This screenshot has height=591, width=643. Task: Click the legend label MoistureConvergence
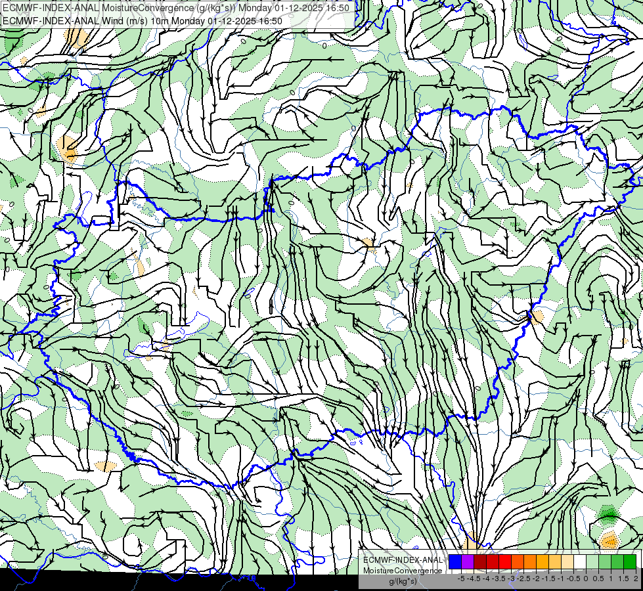pyautogui.click(x=403, y=571)
